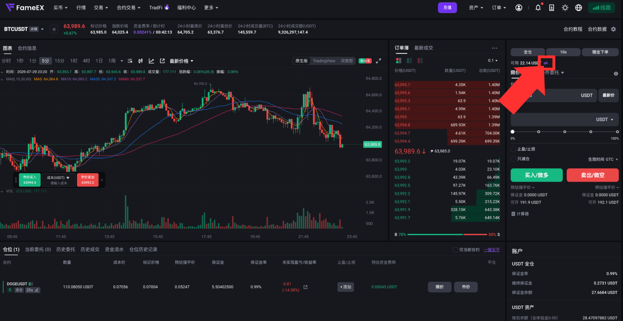
Task: Add margin with the +添加 button
Action: click(x=346, y=287)
